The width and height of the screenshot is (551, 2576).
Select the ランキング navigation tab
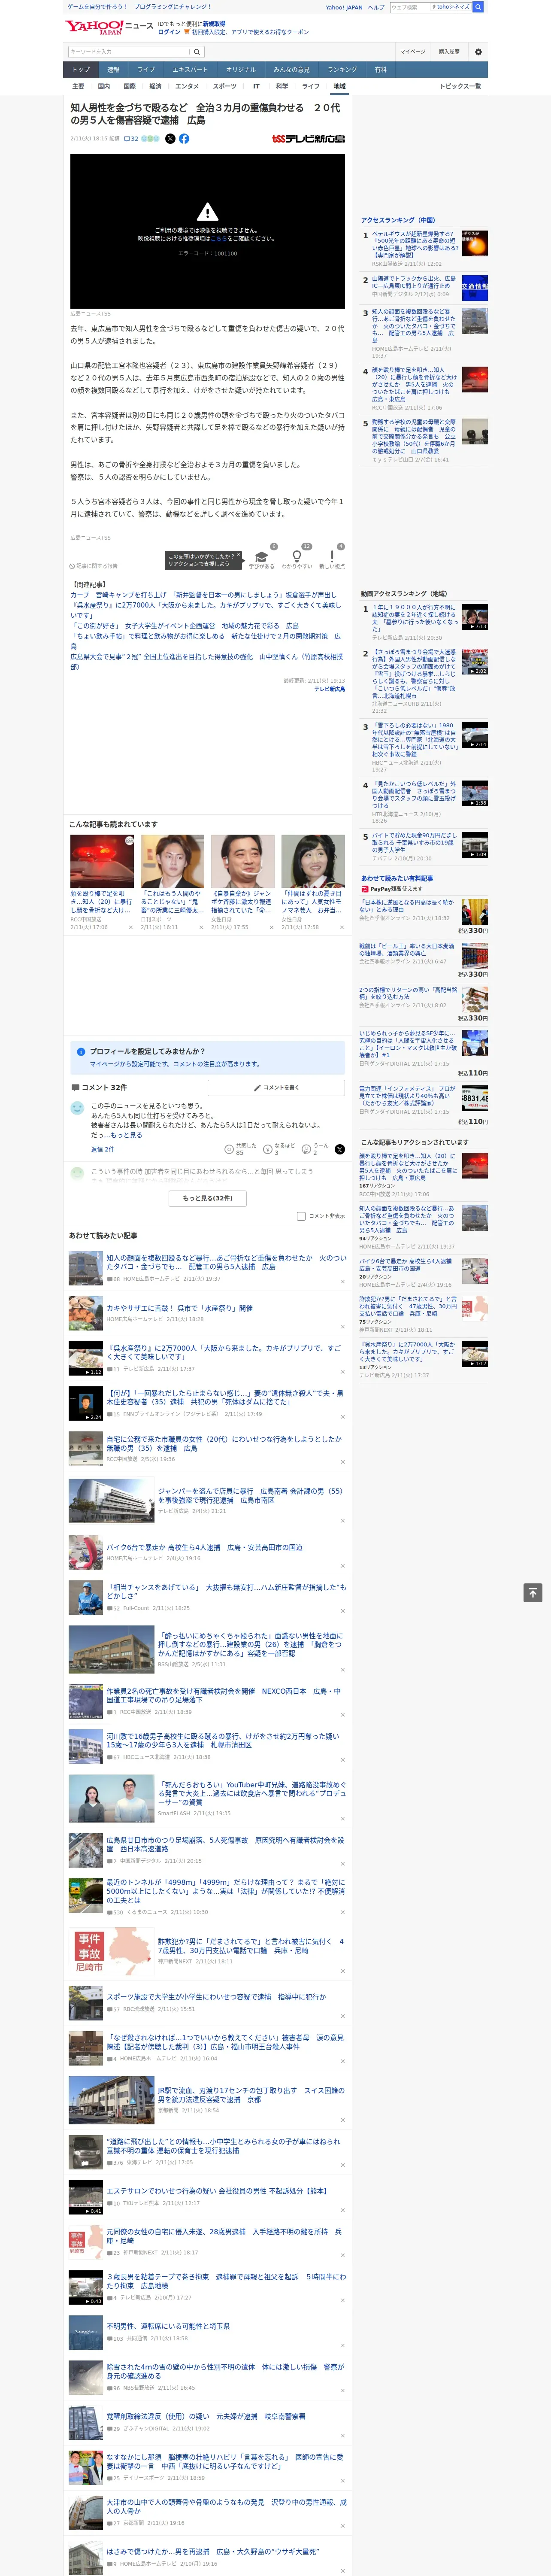342,70
